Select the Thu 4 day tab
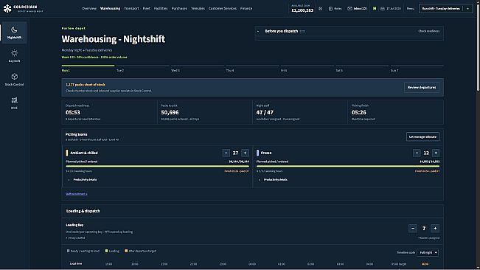 coord(253,69)
